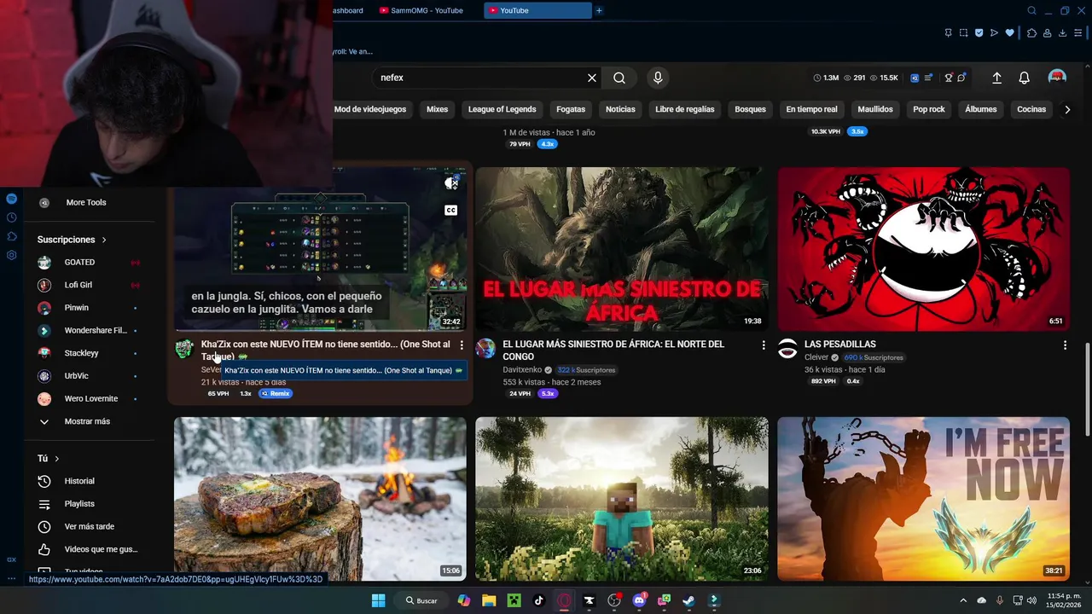Expand the Suscripciones section chevron
The width and height of the screenshot is (1092, 614).
point(104,240)
